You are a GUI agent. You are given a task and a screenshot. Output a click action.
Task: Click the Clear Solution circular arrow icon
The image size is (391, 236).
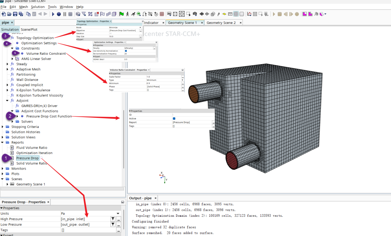(x=156, y=14)
